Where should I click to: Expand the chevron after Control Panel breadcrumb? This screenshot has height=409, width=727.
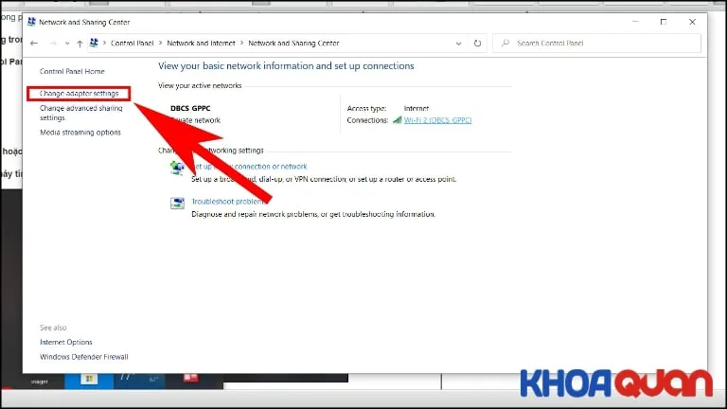[x=162, y=44]
